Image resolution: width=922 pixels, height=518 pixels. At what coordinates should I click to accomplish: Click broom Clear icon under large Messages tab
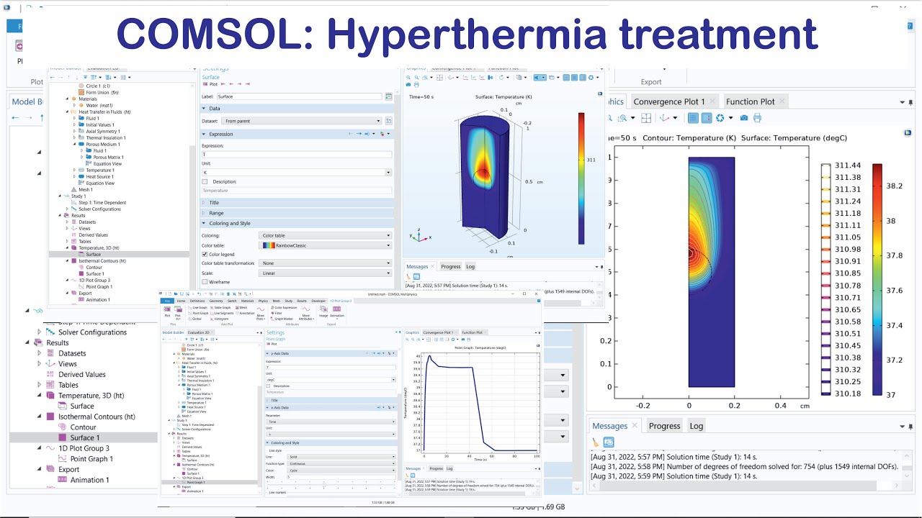pyautogui.click(x=596, y=442)
